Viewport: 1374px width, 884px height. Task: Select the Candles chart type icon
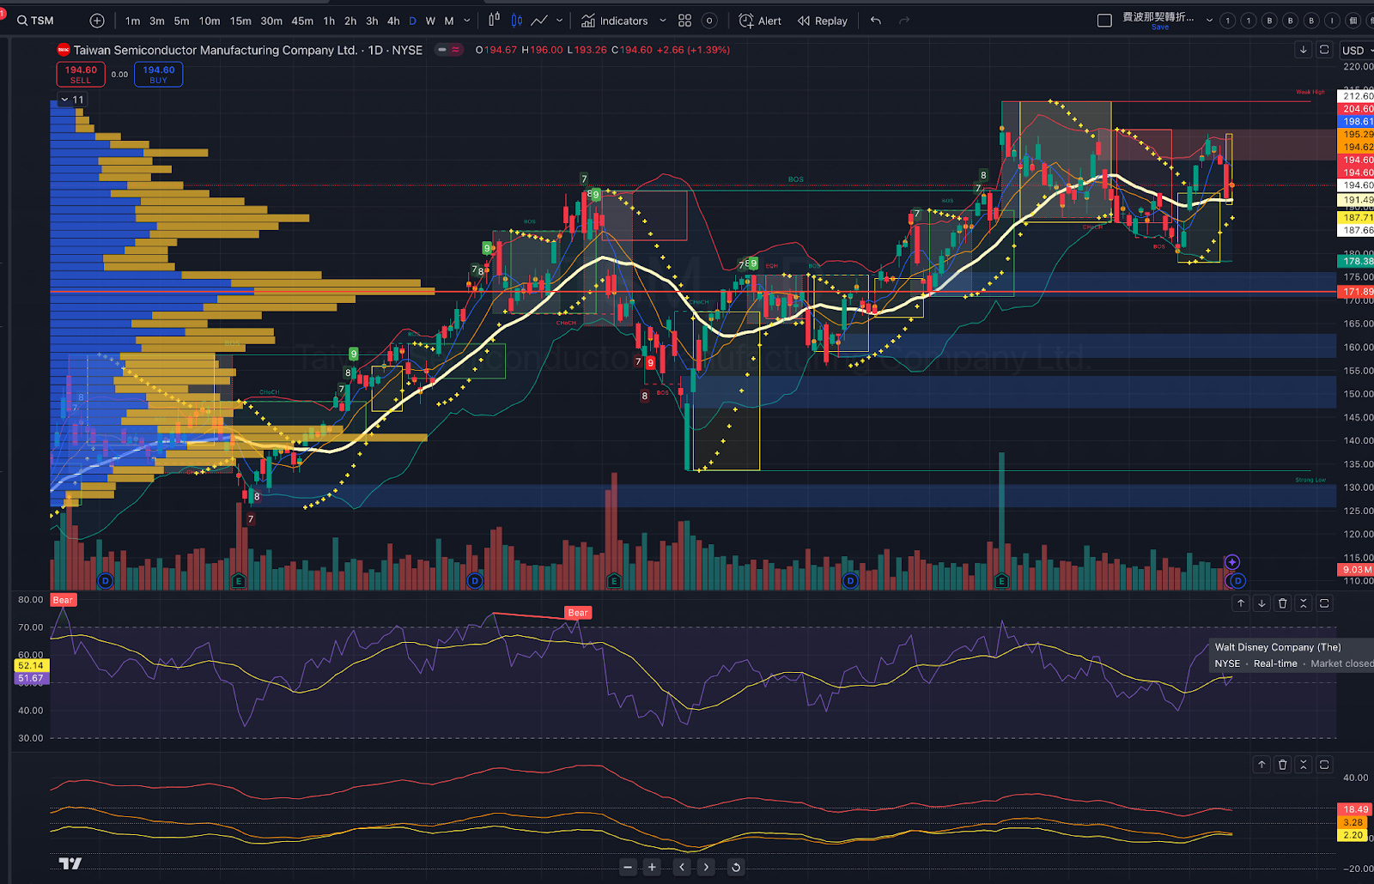516,20
